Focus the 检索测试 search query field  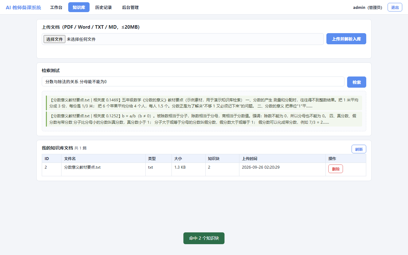pos(193,82)
